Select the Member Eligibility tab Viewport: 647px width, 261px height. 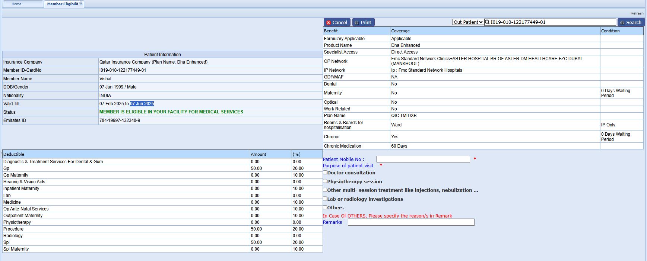[62, 4]
